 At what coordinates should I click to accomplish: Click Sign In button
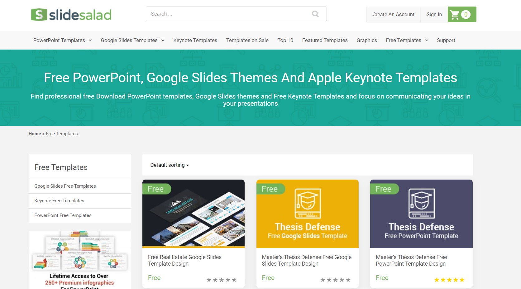pyautogui.click(x=434, y=14)
